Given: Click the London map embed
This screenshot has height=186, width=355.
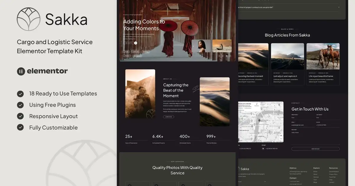Looking at the screenshot, I should [x=261, y=122].
